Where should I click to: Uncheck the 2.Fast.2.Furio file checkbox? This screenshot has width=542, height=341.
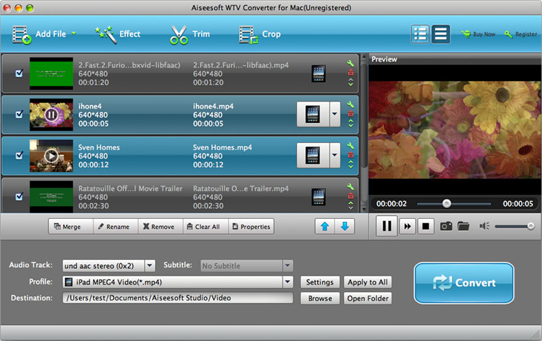(x=20, y=73)
